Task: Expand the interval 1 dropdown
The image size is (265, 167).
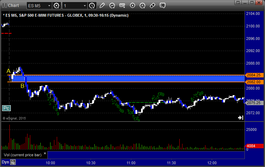Action: coord(85,6)
